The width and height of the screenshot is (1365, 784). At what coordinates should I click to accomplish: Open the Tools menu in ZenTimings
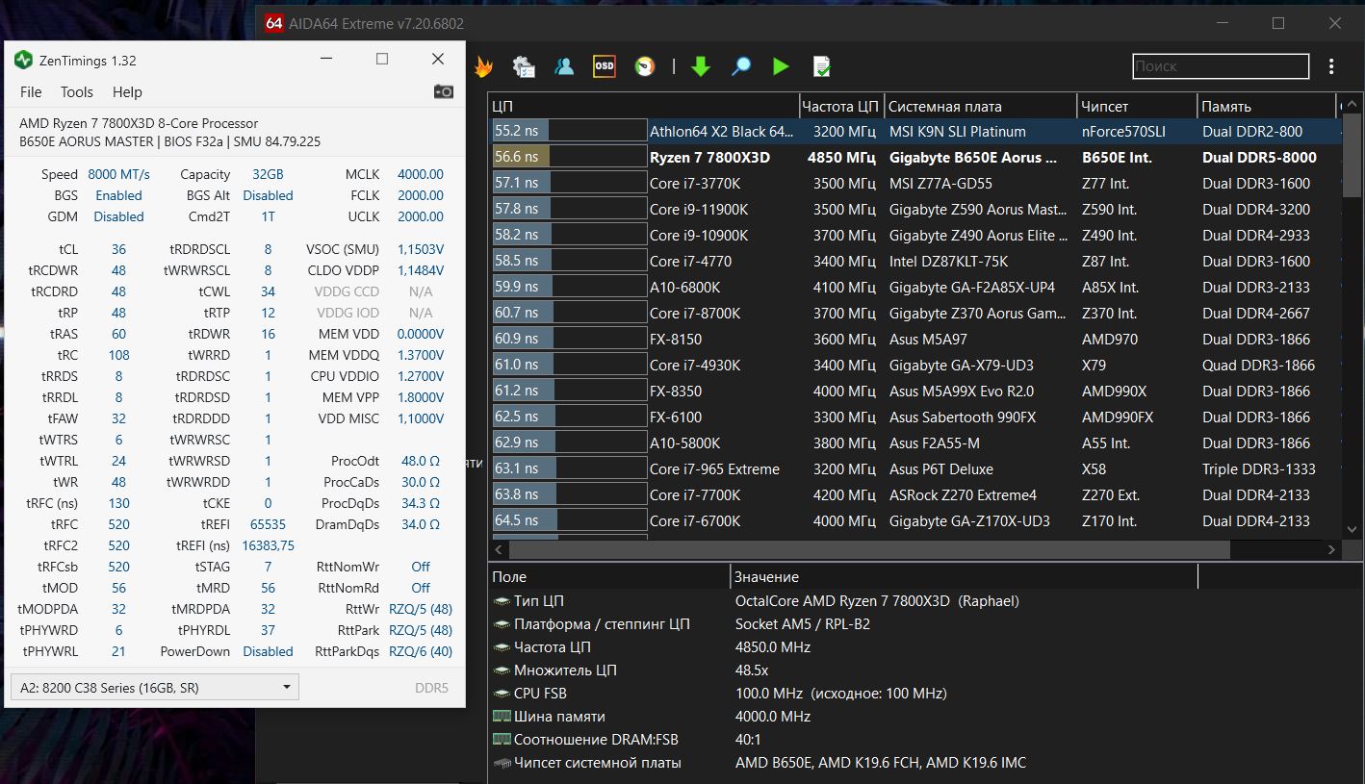click(77, 92)
